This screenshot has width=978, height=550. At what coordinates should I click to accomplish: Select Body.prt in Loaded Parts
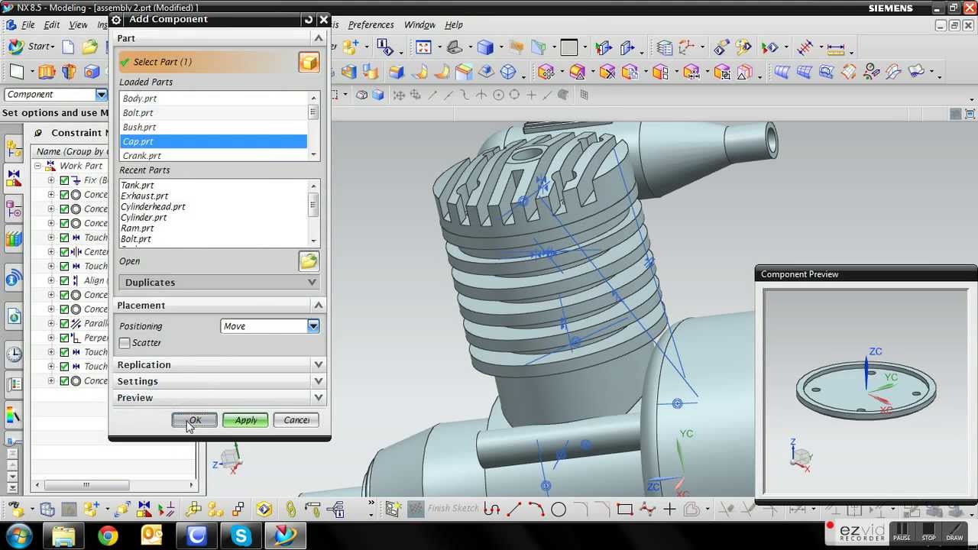(x=213, y=99)
